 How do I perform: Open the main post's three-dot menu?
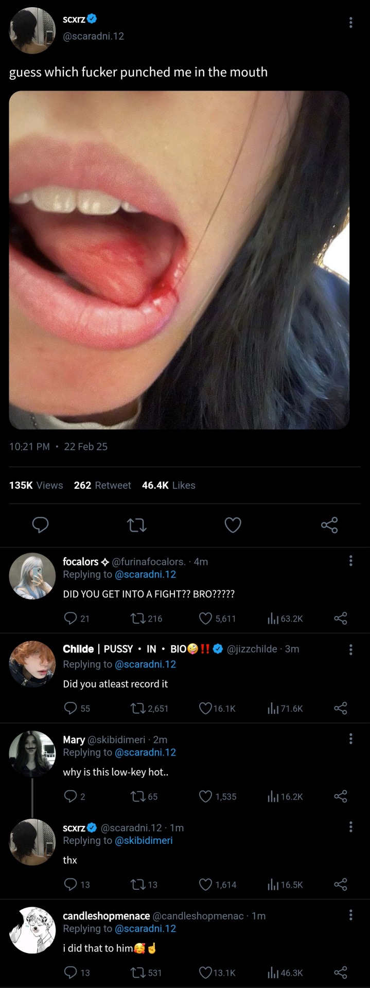coord(350,22)
